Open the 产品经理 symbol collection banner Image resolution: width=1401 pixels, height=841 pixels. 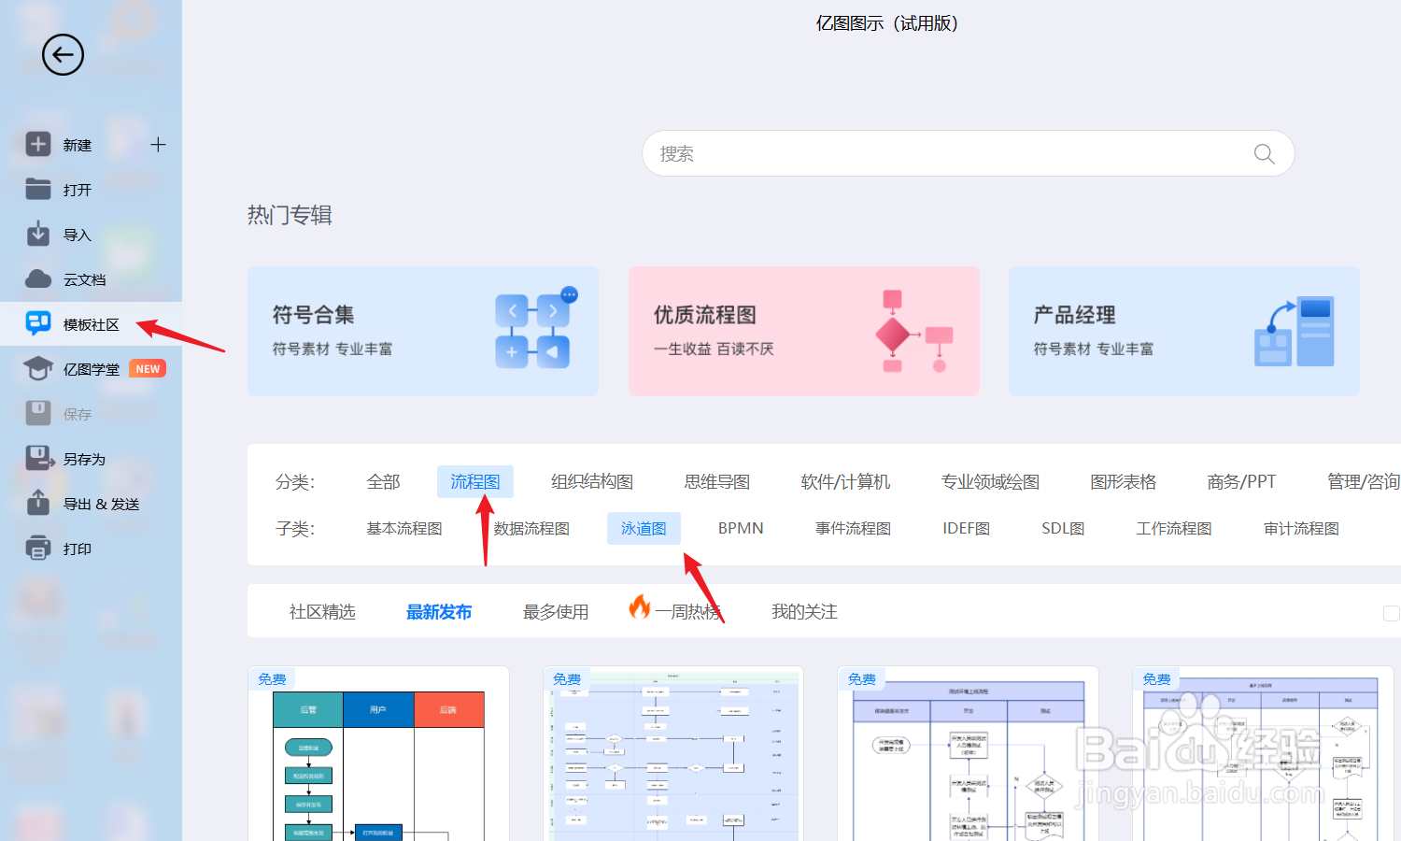(1183, 331)
